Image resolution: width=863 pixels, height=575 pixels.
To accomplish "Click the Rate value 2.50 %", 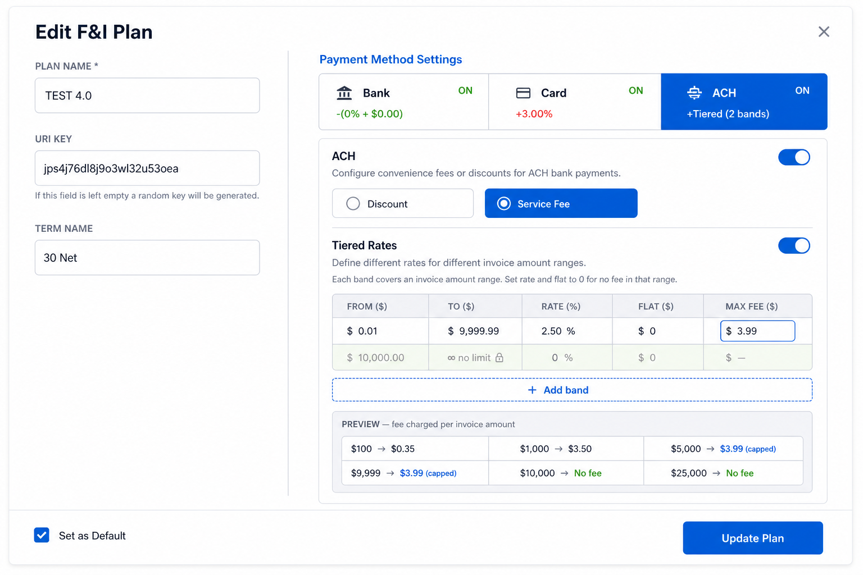I will pos(558,331).
